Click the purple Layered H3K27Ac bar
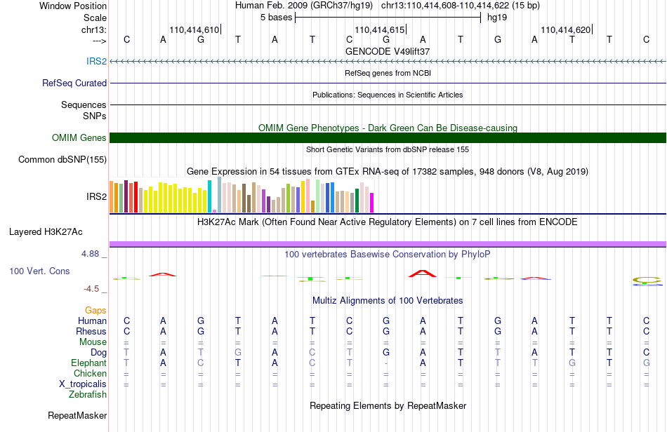Image resolution: width=667 pixels, height=432 pixels. [388, 244]
